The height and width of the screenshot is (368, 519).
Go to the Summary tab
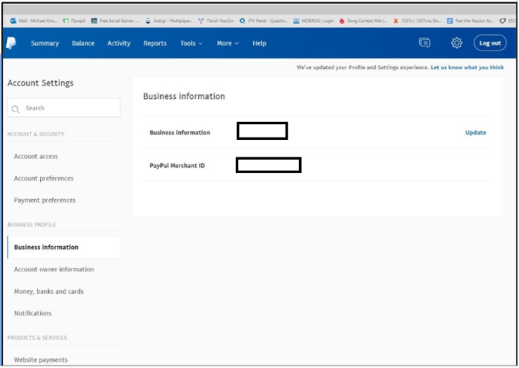point(45,43)
